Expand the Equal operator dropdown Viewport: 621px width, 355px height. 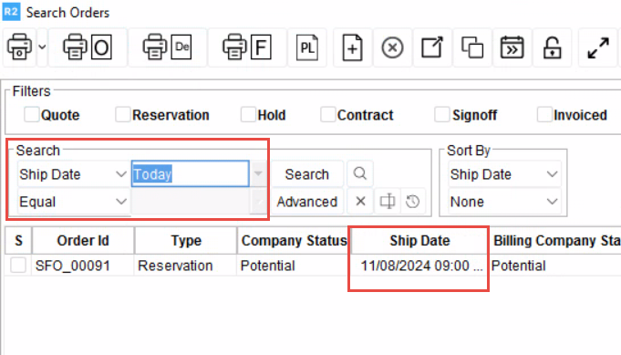pyautogui.click(x=73, y=202)
